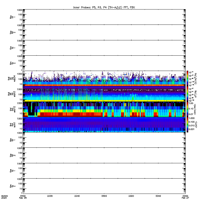Click the '10' tick of the thd fbk edc12 panel
198x211 pixels.
(21, 113)
